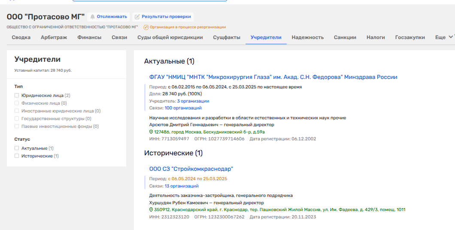
Task: Enable Исторические status filter checkbox
Action: tap(17, 156)
